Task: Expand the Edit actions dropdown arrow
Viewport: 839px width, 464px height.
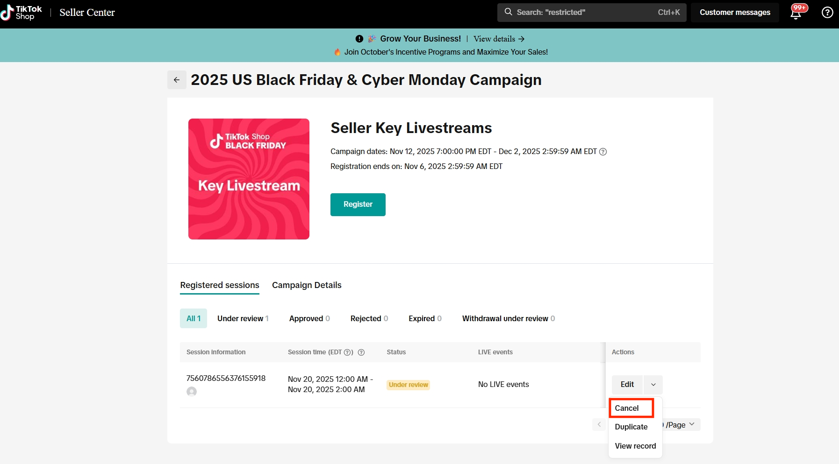Action: tap(653, 385)
